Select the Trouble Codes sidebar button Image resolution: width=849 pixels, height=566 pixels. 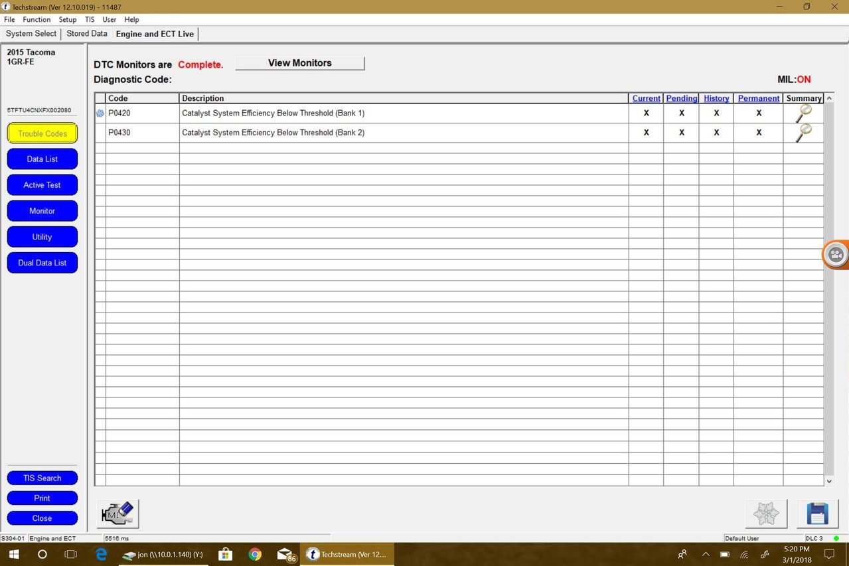click(42, 133)
